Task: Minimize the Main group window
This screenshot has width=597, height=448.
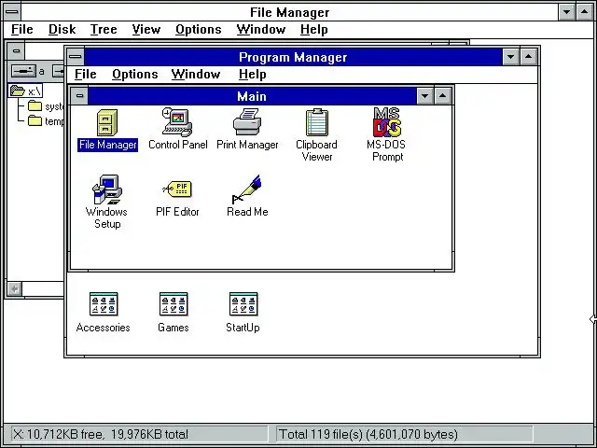Action: pyautogui.click(x=425, y=95)
